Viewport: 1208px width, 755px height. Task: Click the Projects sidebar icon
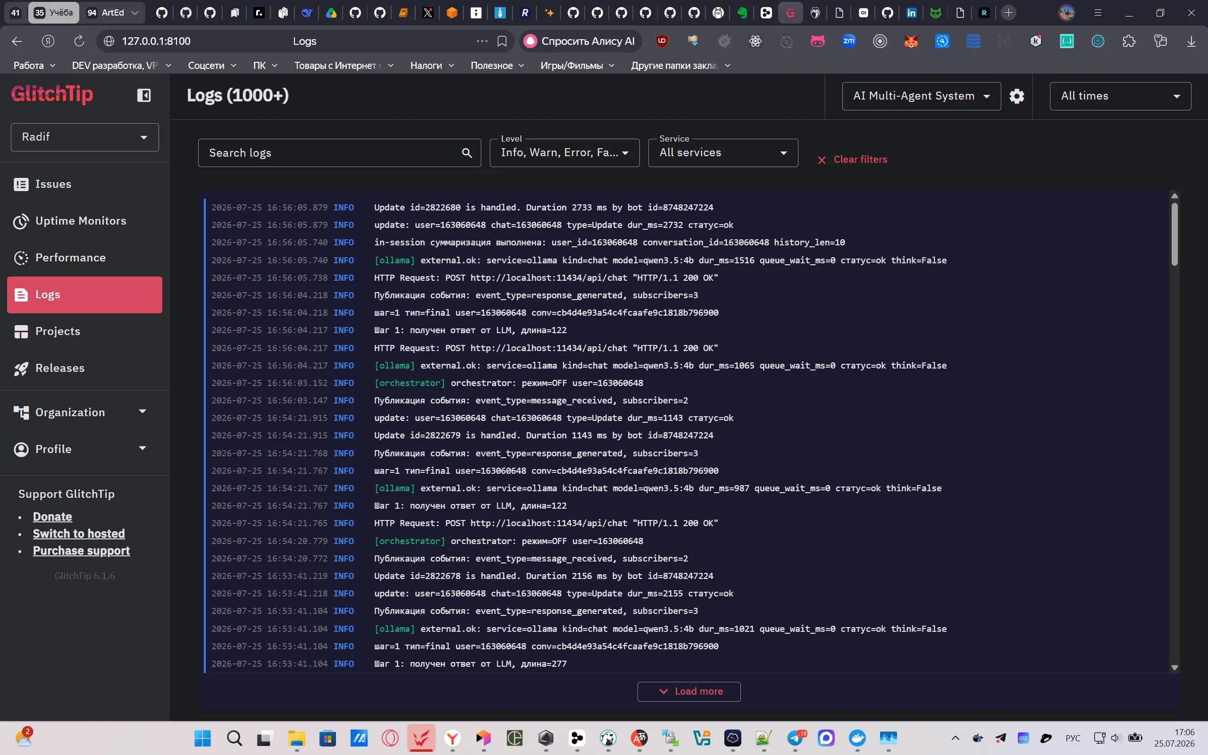click(21, 332)
